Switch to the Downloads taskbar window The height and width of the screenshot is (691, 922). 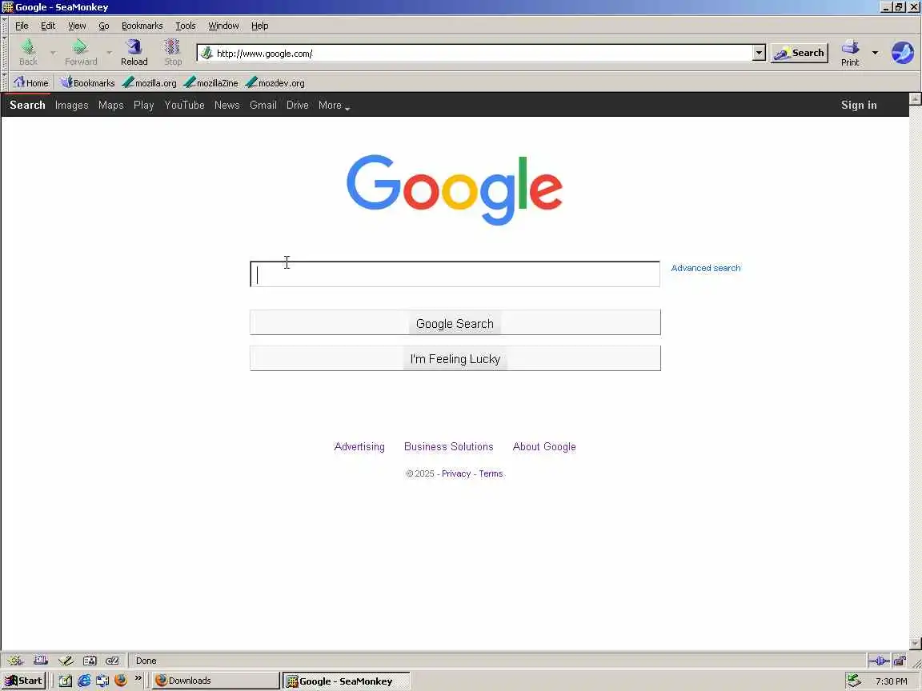(216, 681)
